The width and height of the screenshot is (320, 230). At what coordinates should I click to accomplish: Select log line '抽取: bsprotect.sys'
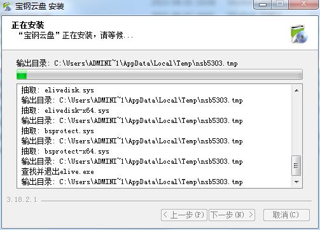click(x=57, y=131)
